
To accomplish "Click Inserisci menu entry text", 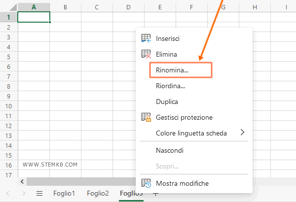I will [168, 38].
